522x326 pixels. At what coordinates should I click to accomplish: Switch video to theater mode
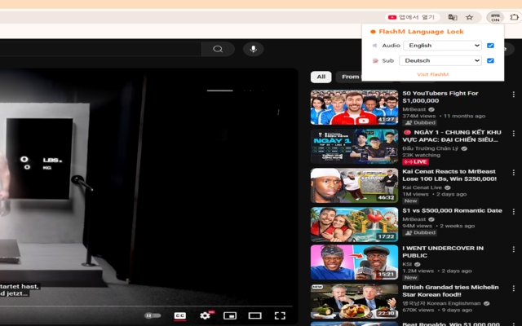(255, 315)
